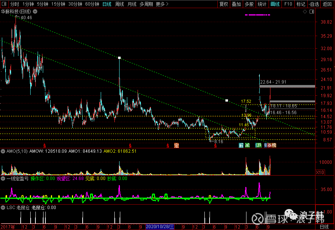335x230 pixels.
Task: Open the LSC 老鼠仓 indicator dropdown
Action: [3, 208]
